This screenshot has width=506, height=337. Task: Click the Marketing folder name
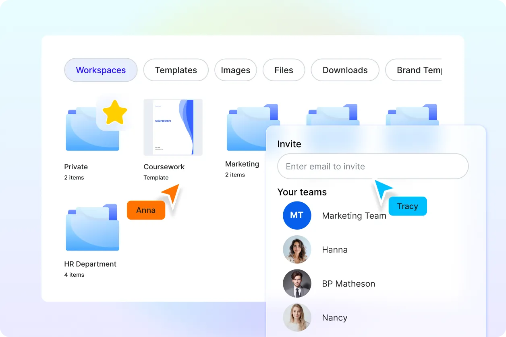(242, 164)
